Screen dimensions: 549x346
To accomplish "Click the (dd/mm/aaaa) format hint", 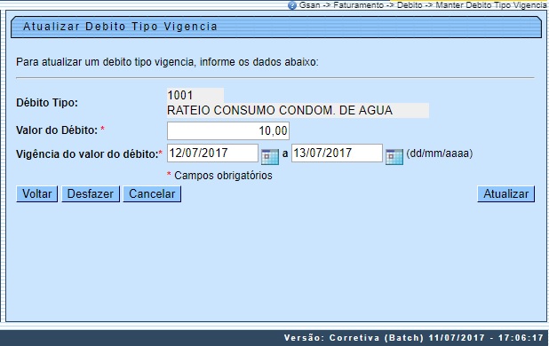I will click(440, 153).
